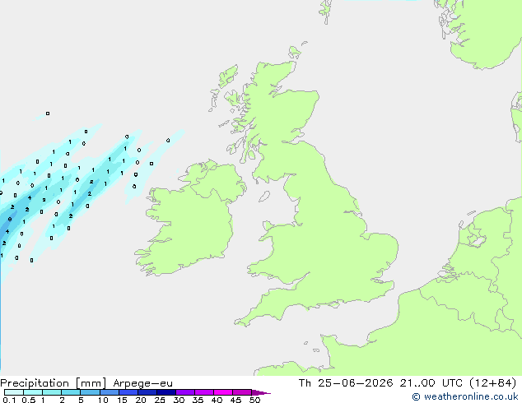
Task: Click the 30–35 mm violet legend swatch
Action: (185, 392)
